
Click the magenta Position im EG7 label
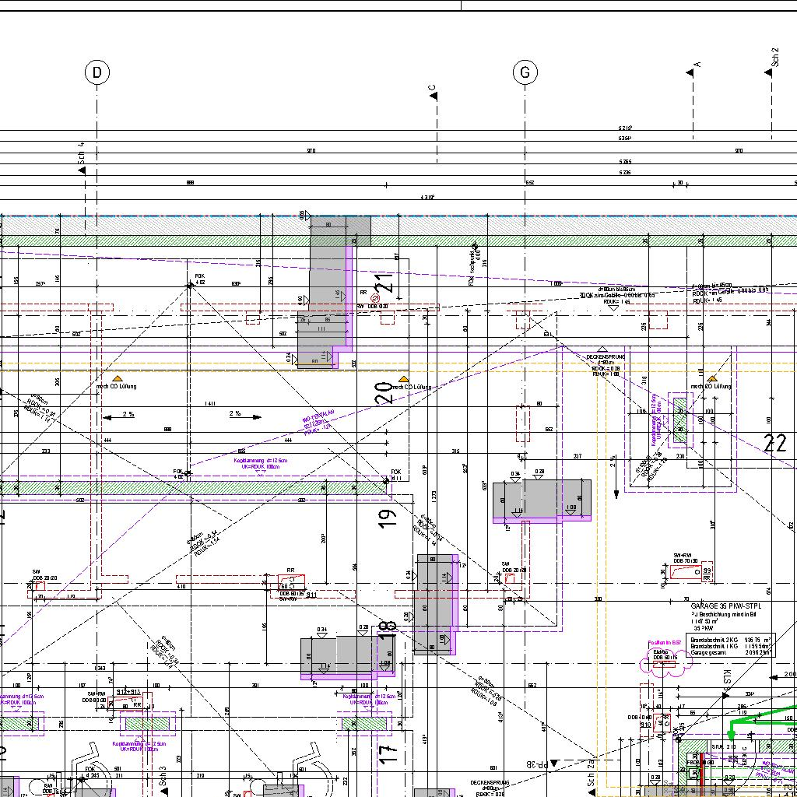tap(665, 643)
